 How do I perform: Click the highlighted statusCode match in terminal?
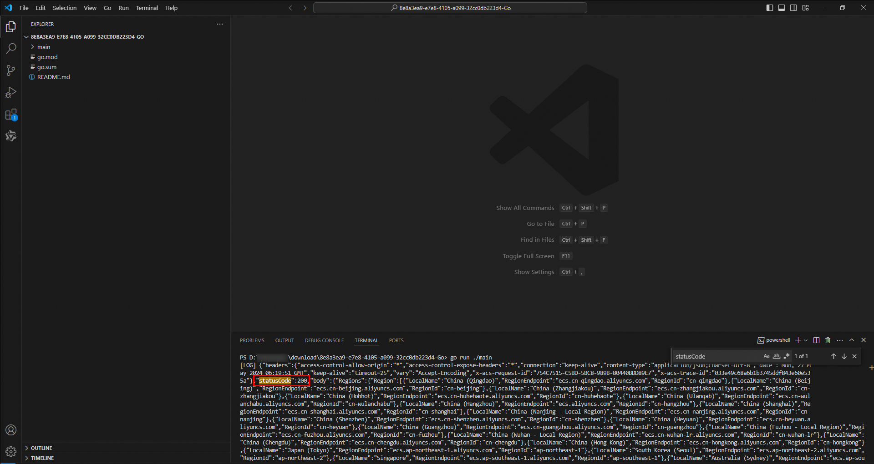275,381
